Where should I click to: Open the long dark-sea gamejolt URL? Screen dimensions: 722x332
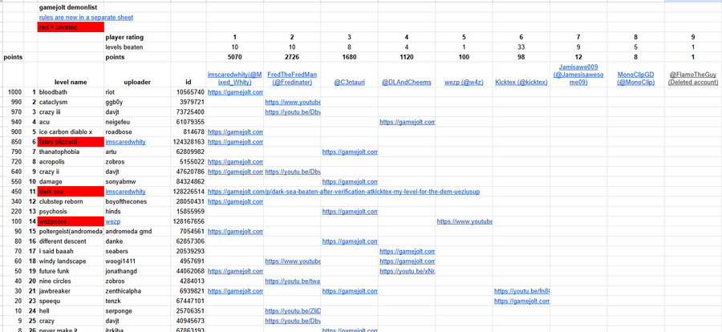pos(343,192)
